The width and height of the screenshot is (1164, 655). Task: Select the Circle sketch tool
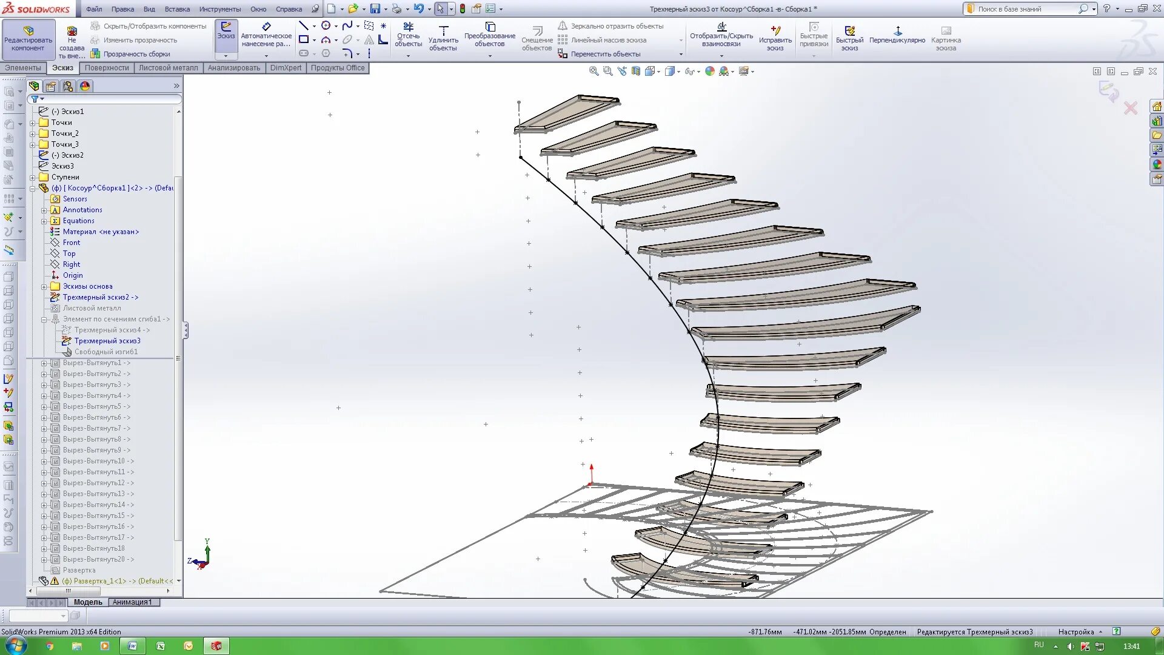(326, 25)
